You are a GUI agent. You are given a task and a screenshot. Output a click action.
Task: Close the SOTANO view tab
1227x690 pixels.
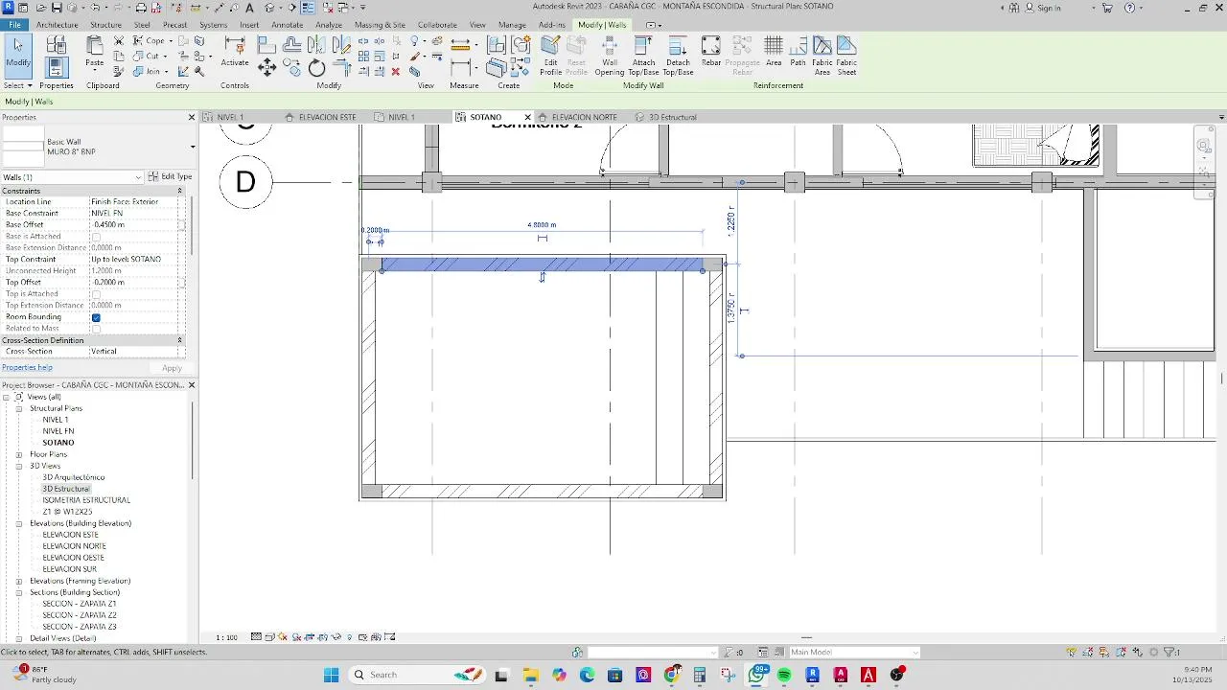pos(527,117)
